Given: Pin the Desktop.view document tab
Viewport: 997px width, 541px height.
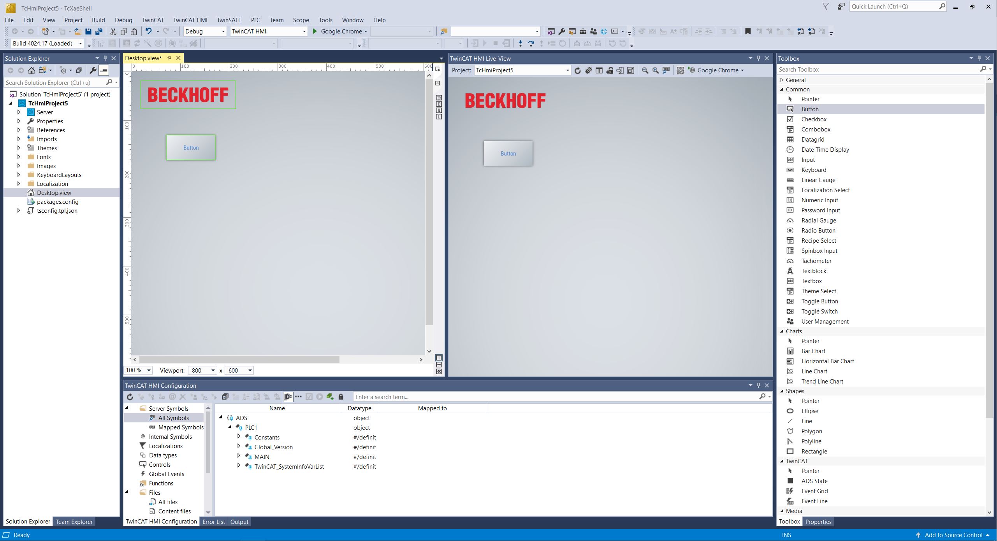Looking at the screenshot, I should pos(169,58).
